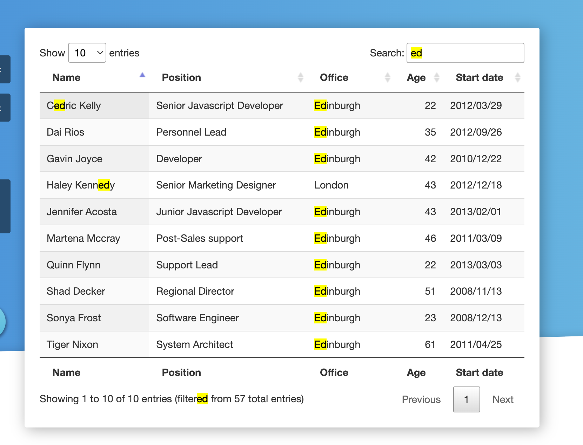Click the Showing 1 to 10 entries info
Viewport: 583px width, 445px height.
pyautogui.click(x=172, y=399)
